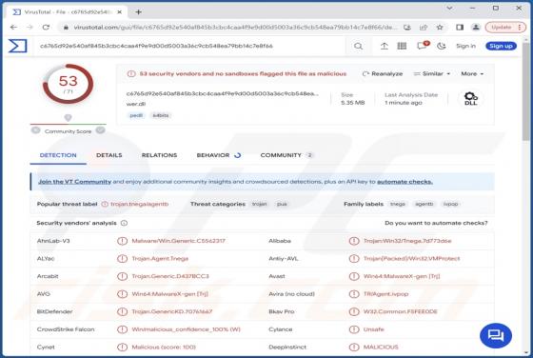Click Join the VT Community link
The image size is (533, 358).
pyautogui.click(x=75, y=182)
